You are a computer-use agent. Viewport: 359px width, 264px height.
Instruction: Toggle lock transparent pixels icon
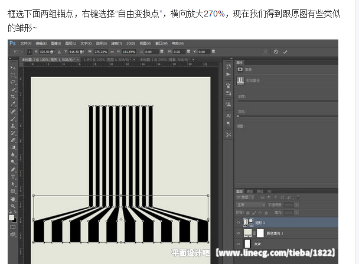248,213
